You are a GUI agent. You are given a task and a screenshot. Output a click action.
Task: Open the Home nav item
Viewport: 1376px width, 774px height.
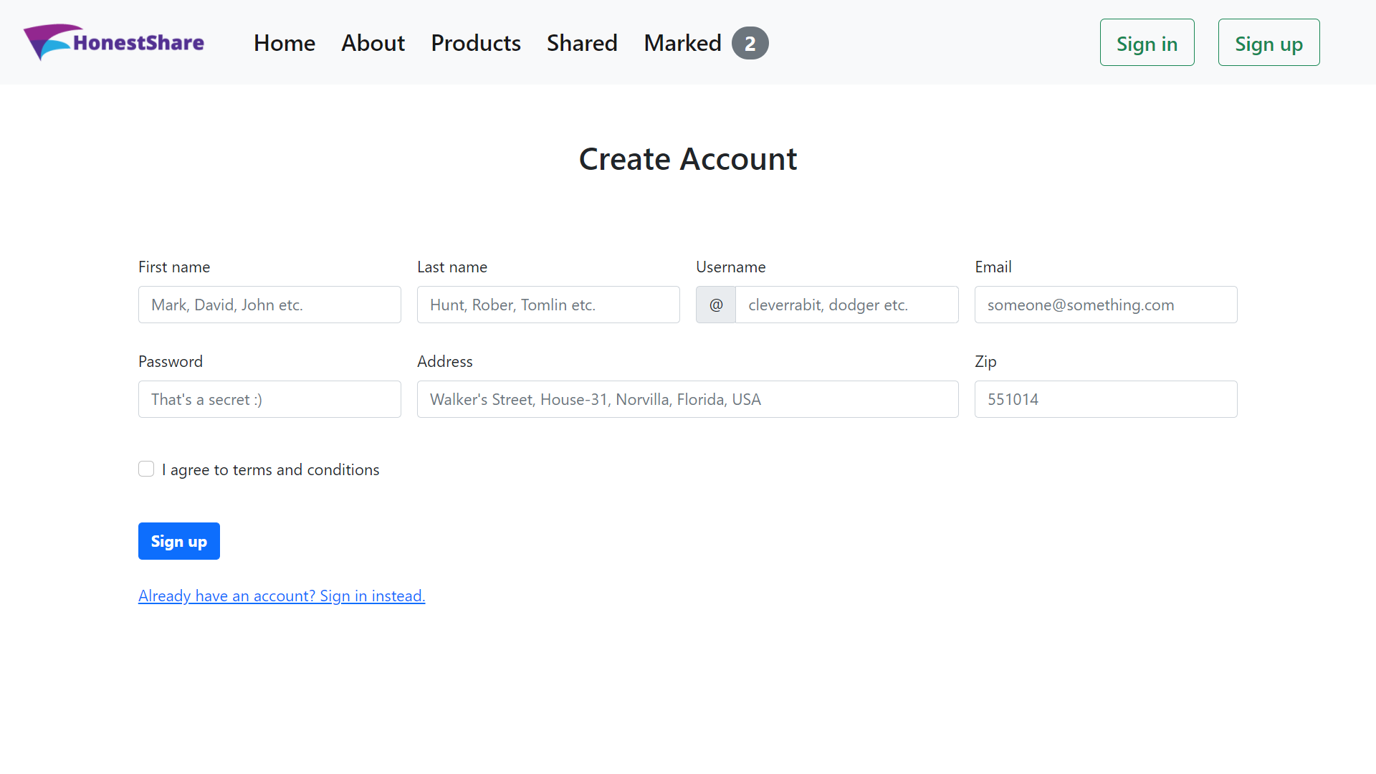284,43
